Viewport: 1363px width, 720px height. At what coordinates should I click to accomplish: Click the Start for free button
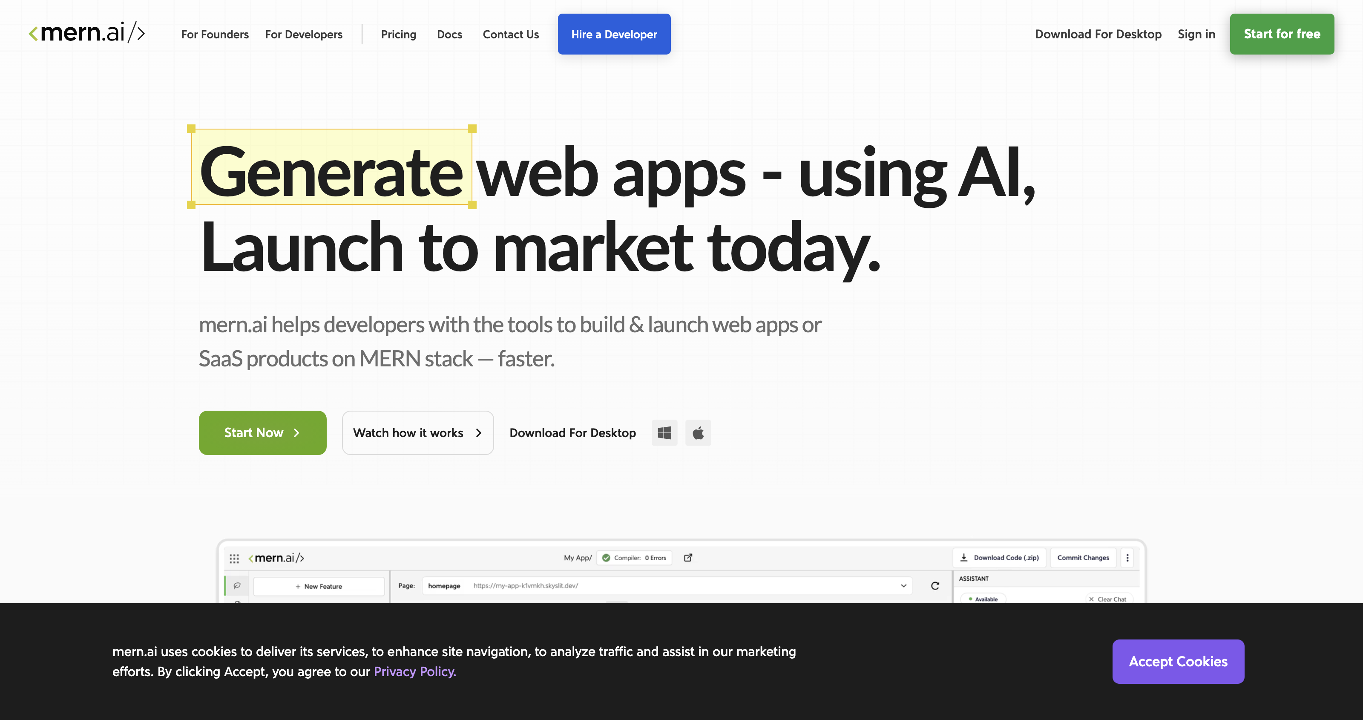(1282, 34)
